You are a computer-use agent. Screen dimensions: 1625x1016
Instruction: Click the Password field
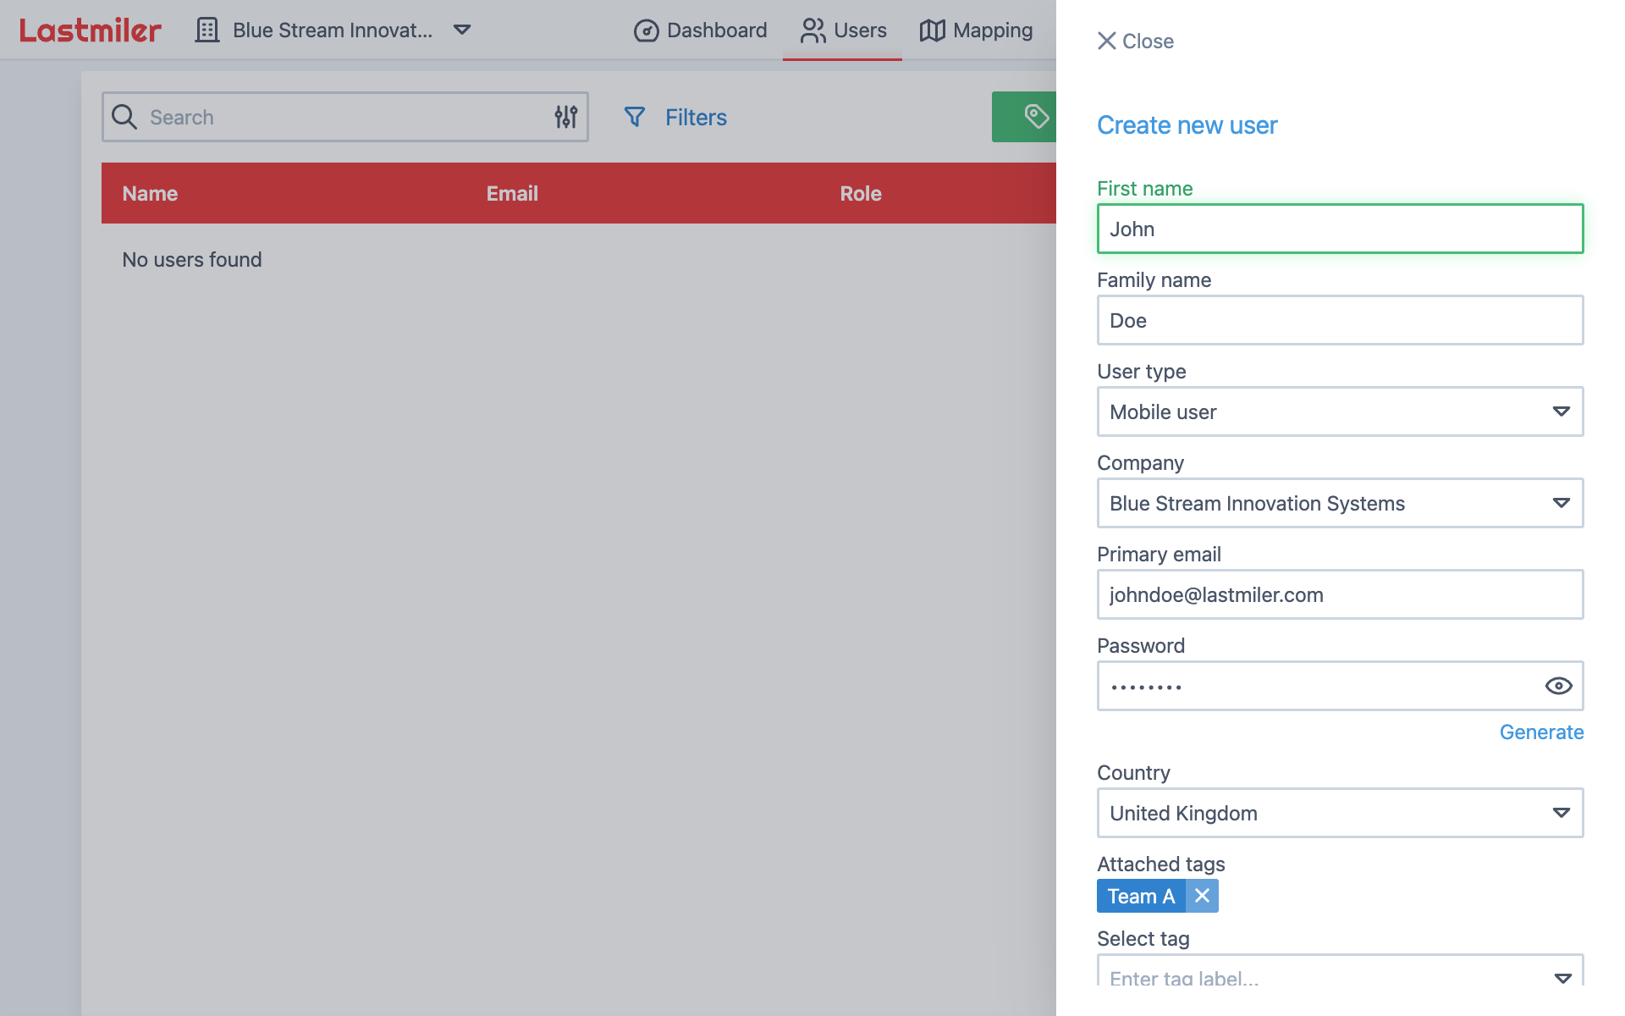click(x=1340, y=686)
